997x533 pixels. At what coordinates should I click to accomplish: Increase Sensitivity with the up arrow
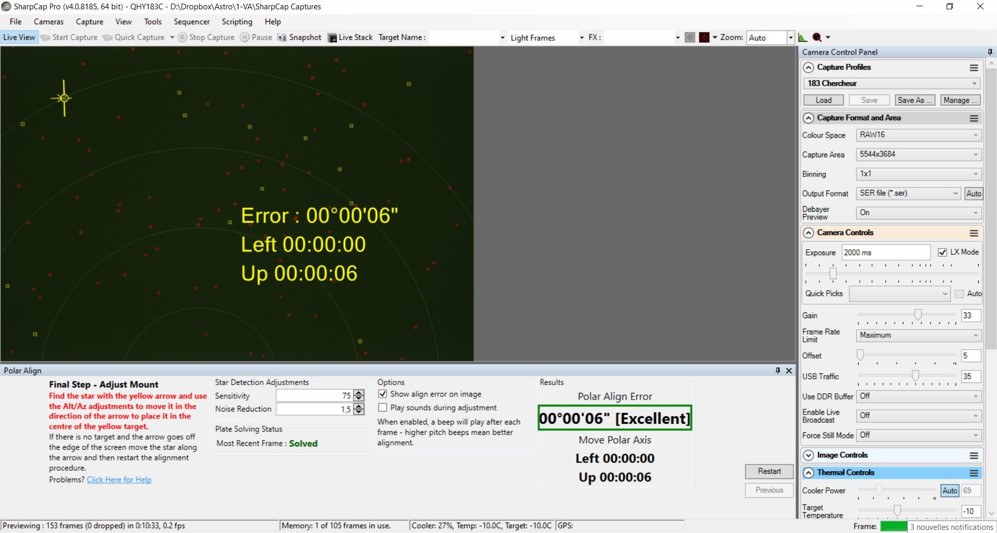coord(359,393)
